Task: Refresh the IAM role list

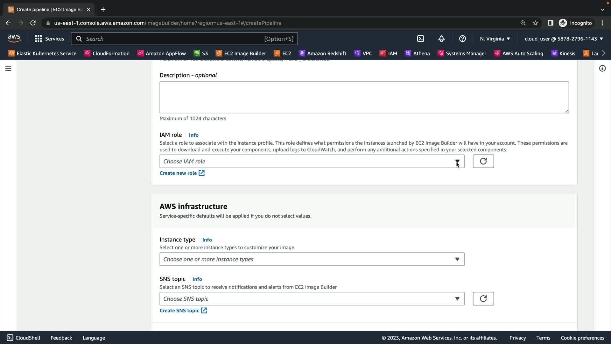Action: (483, 161)
